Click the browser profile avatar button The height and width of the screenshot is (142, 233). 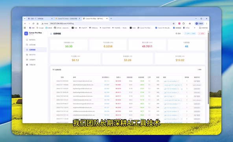click(x=199, y=24)
